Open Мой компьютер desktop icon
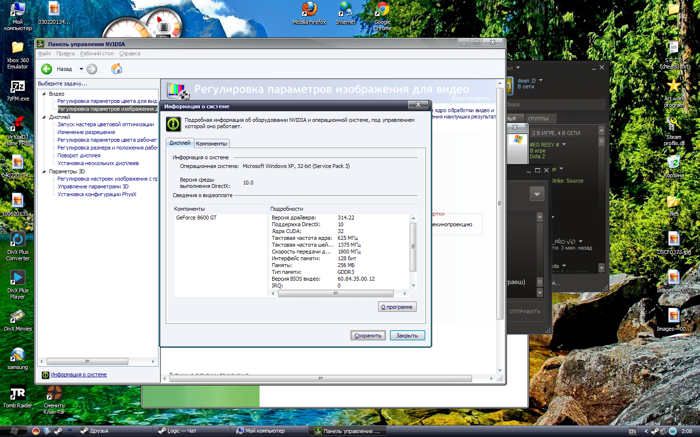700x437 pixels. (17, 17)
